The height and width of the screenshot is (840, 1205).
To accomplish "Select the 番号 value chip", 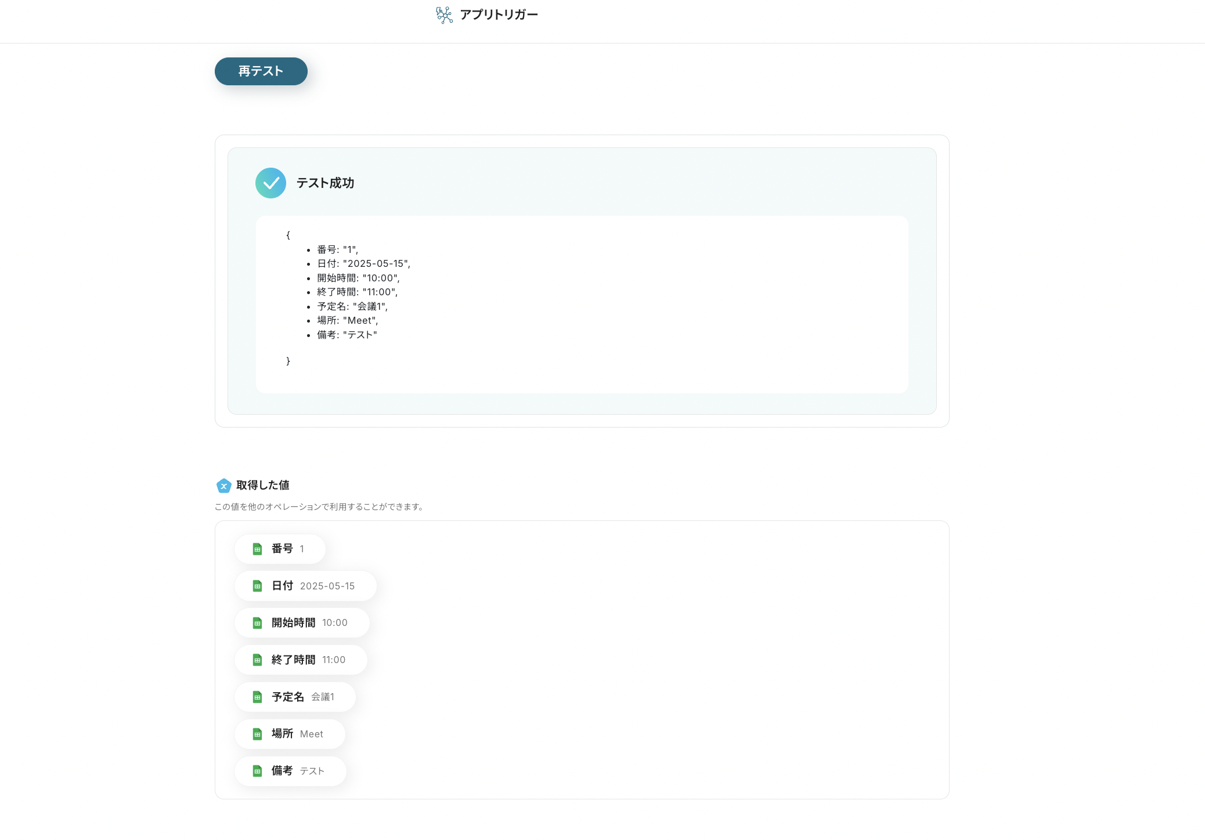I will (x=281, y=549).
